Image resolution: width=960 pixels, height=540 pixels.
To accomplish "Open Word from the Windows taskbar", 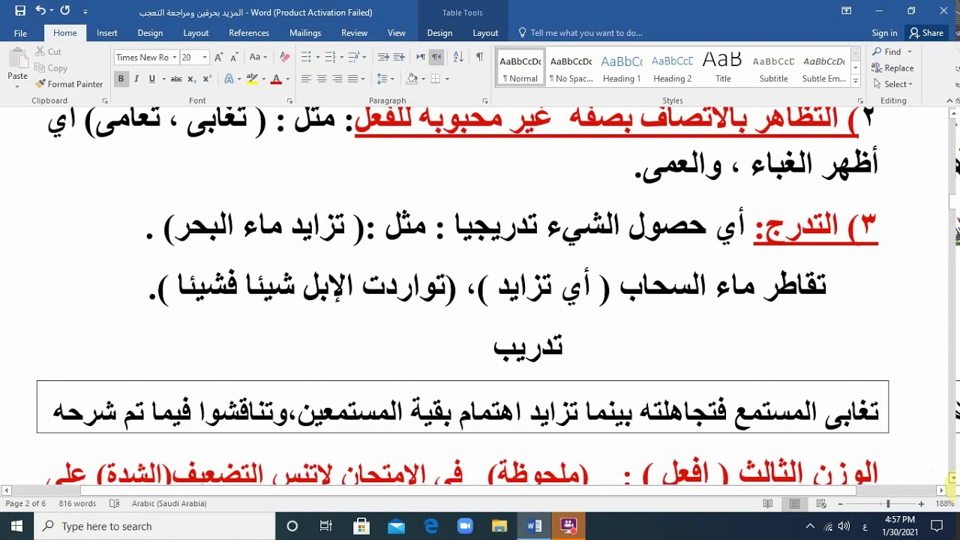I will coord(534,526).
